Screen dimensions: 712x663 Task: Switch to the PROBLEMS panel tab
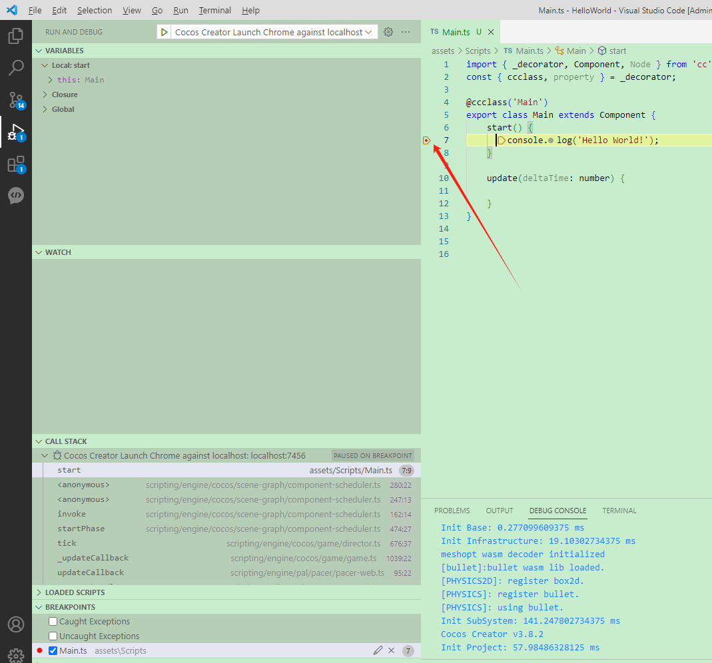pos(452,511)
